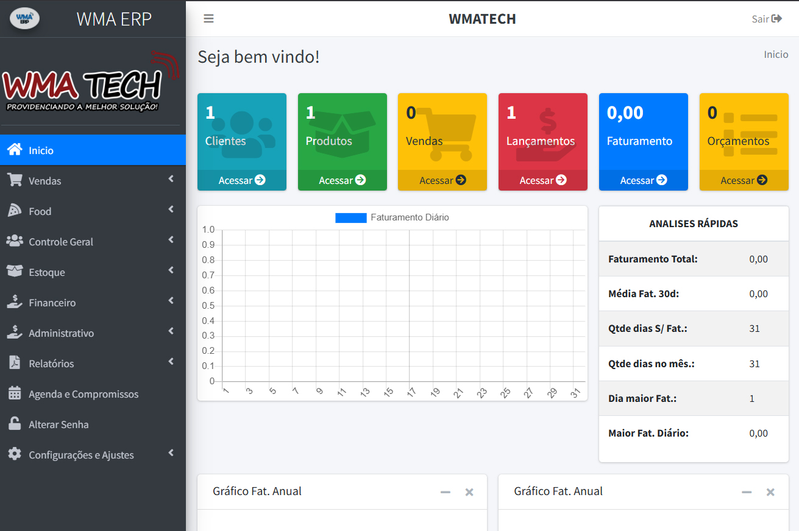Minimize the first Gráfico Fat. Anual panel
799x531 pixels.
[446, 492]
